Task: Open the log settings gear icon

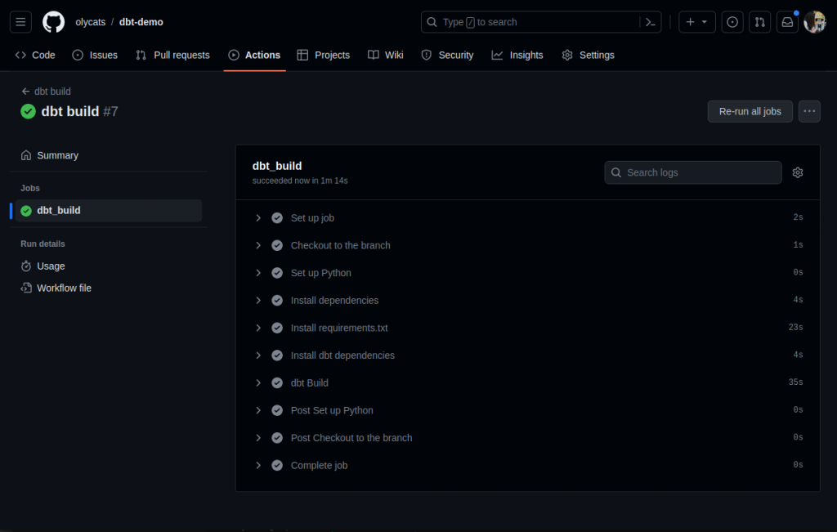Action: pos(798,172)
